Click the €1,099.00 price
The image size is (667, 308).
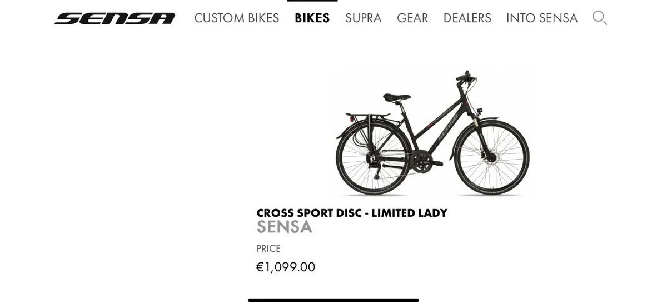(x=285, y=267)
